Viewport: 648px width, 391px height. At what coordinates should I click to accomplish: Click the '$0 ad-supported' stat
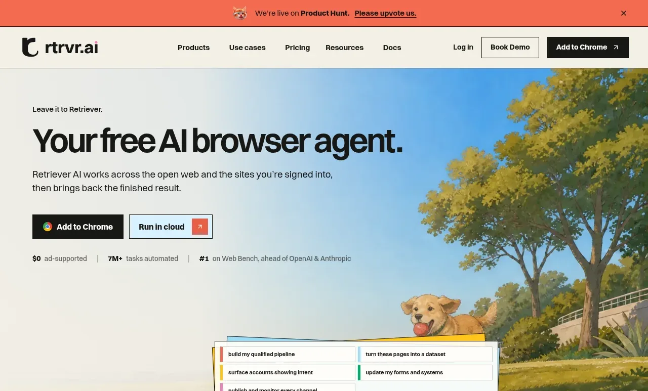tap(60, 258)
